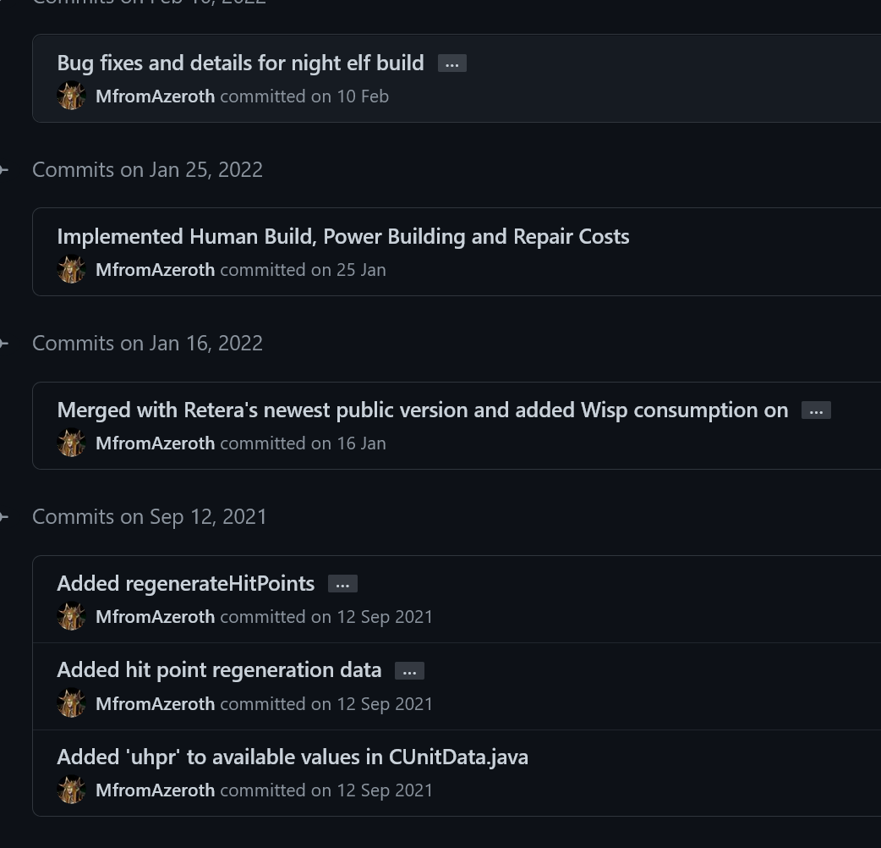Expand ellipsis on 'Added hit point regeneration data'

click(x=409, y=671)
